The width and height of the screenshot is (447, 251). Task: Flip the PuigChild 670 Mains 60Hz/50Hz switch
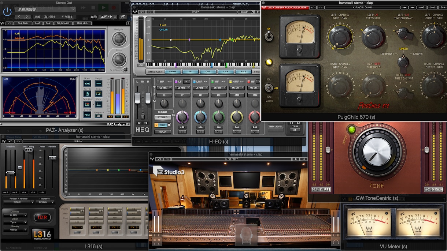(269, 88)
